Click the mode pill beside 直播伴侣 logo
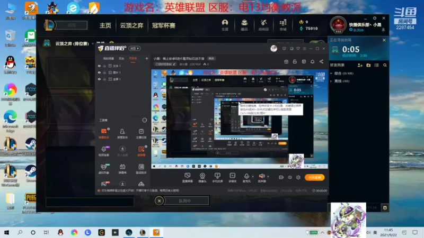Viewport: 424px width, 238px height. pyautogui.click(x=135, y=48)
